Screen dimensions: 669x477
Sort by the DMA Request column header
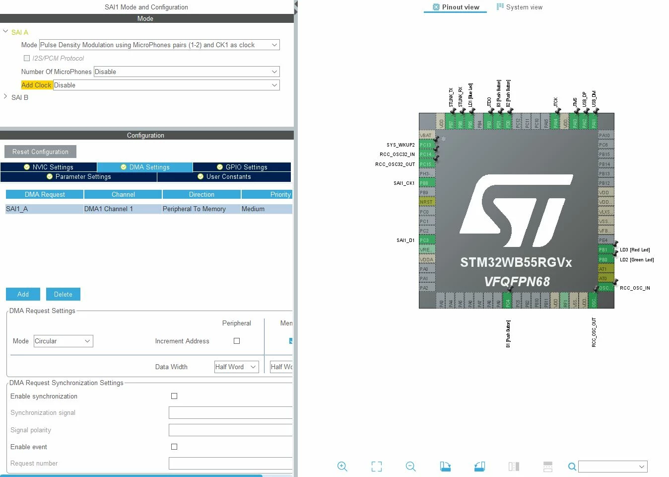point(45,194)
